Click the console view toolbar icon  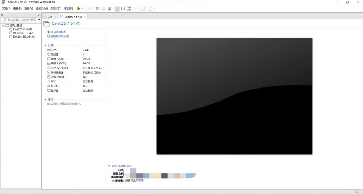click(143, 8)
